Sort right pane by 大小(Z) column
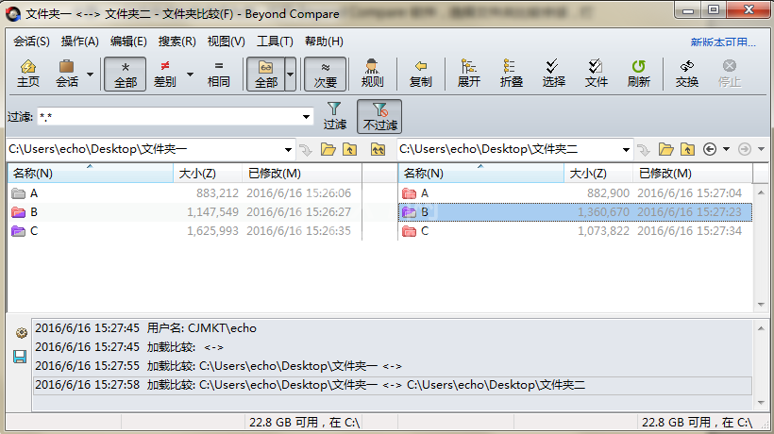 pyautogui.click(x=598, y=173)
